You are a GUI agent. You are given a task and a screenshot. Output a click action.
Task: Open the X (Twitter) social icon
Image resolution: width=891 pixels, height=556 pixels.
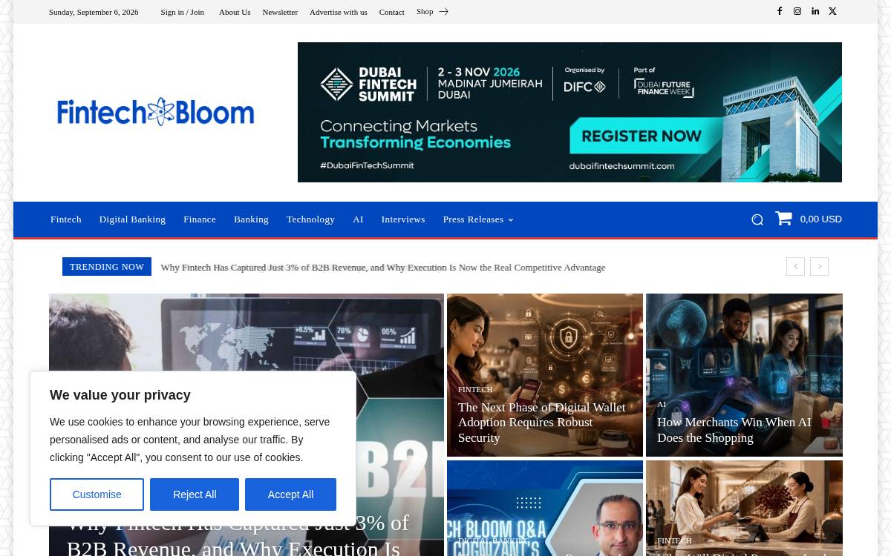[x=832, y=11]
